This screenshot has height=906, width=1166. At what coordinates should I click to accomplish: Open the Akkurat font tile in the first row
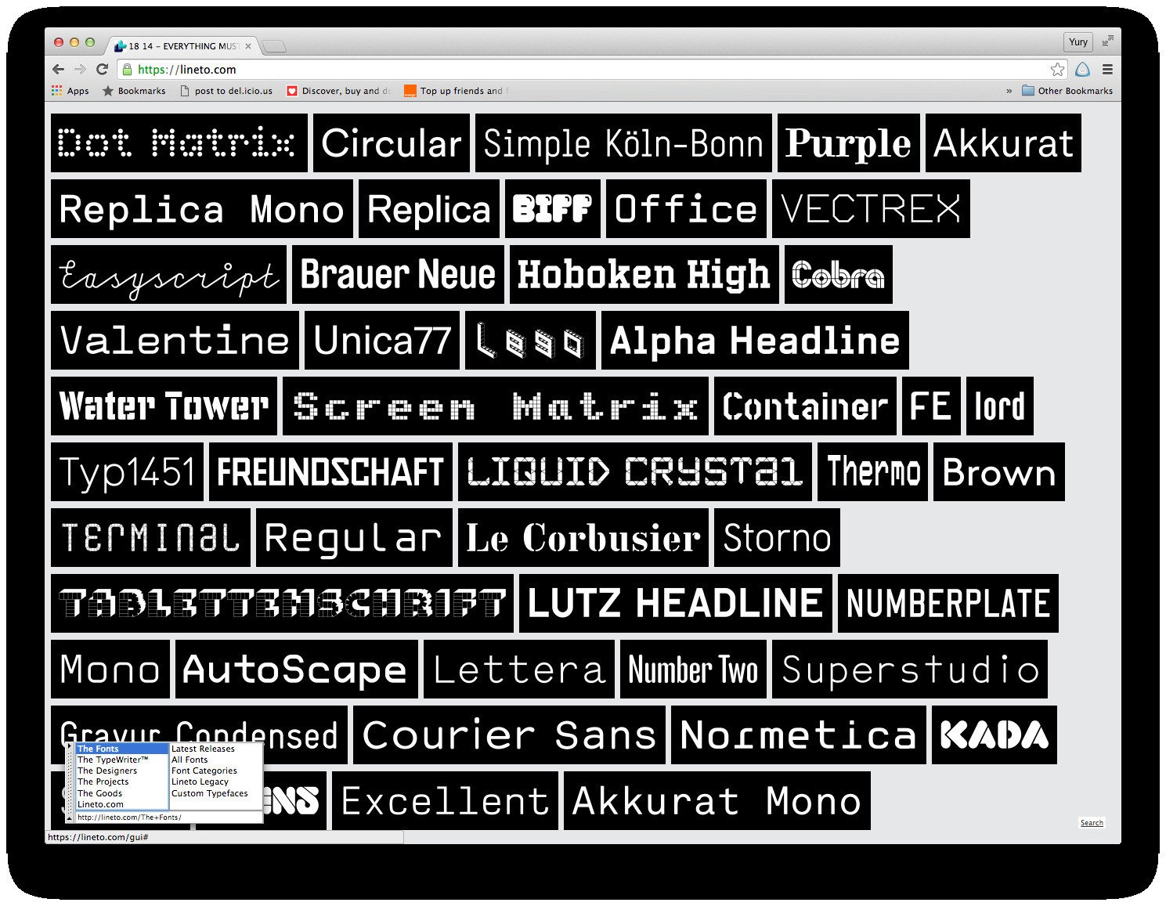coord(1003,143)
